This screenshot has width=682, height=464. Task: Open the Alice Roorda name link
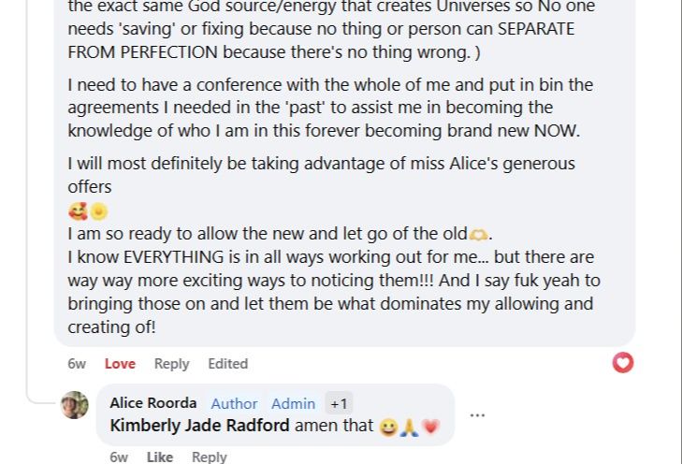pyautogui.click(x=152, y=403)
